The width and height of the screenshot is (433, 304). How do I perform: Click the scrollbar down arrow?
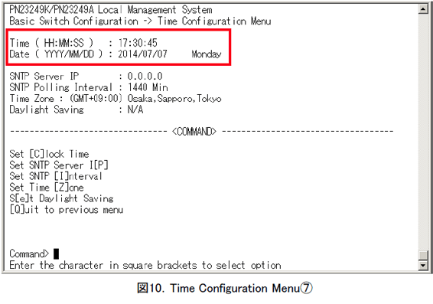423,265
